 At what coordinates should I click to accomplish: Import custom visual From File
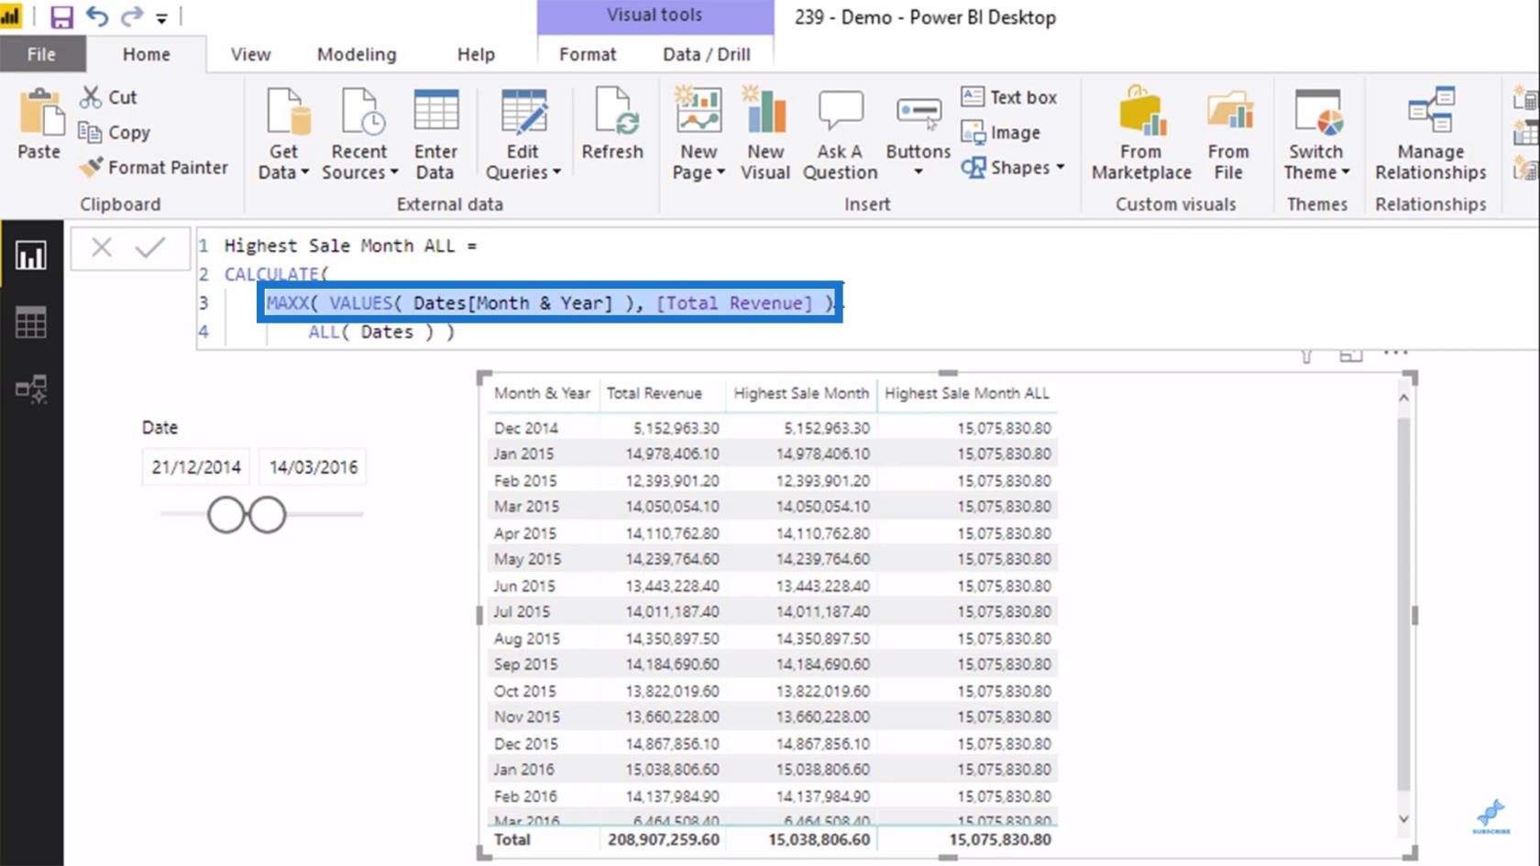click(1228, 134)
